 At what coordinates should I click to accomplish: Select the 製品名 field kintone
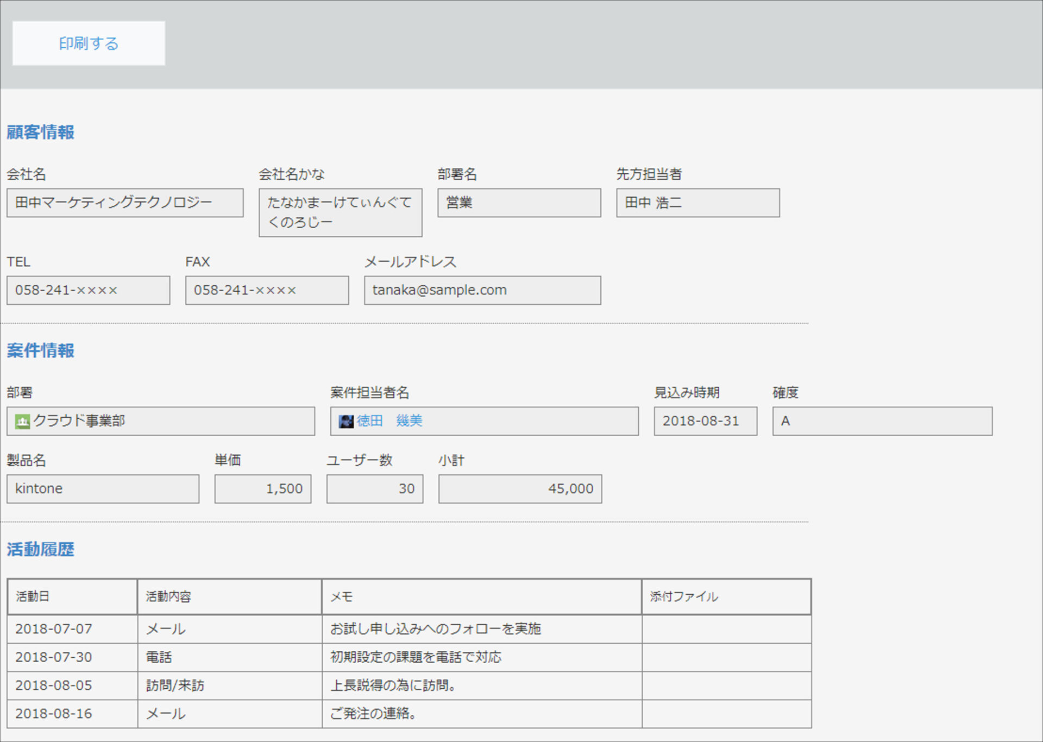[103, 489]
